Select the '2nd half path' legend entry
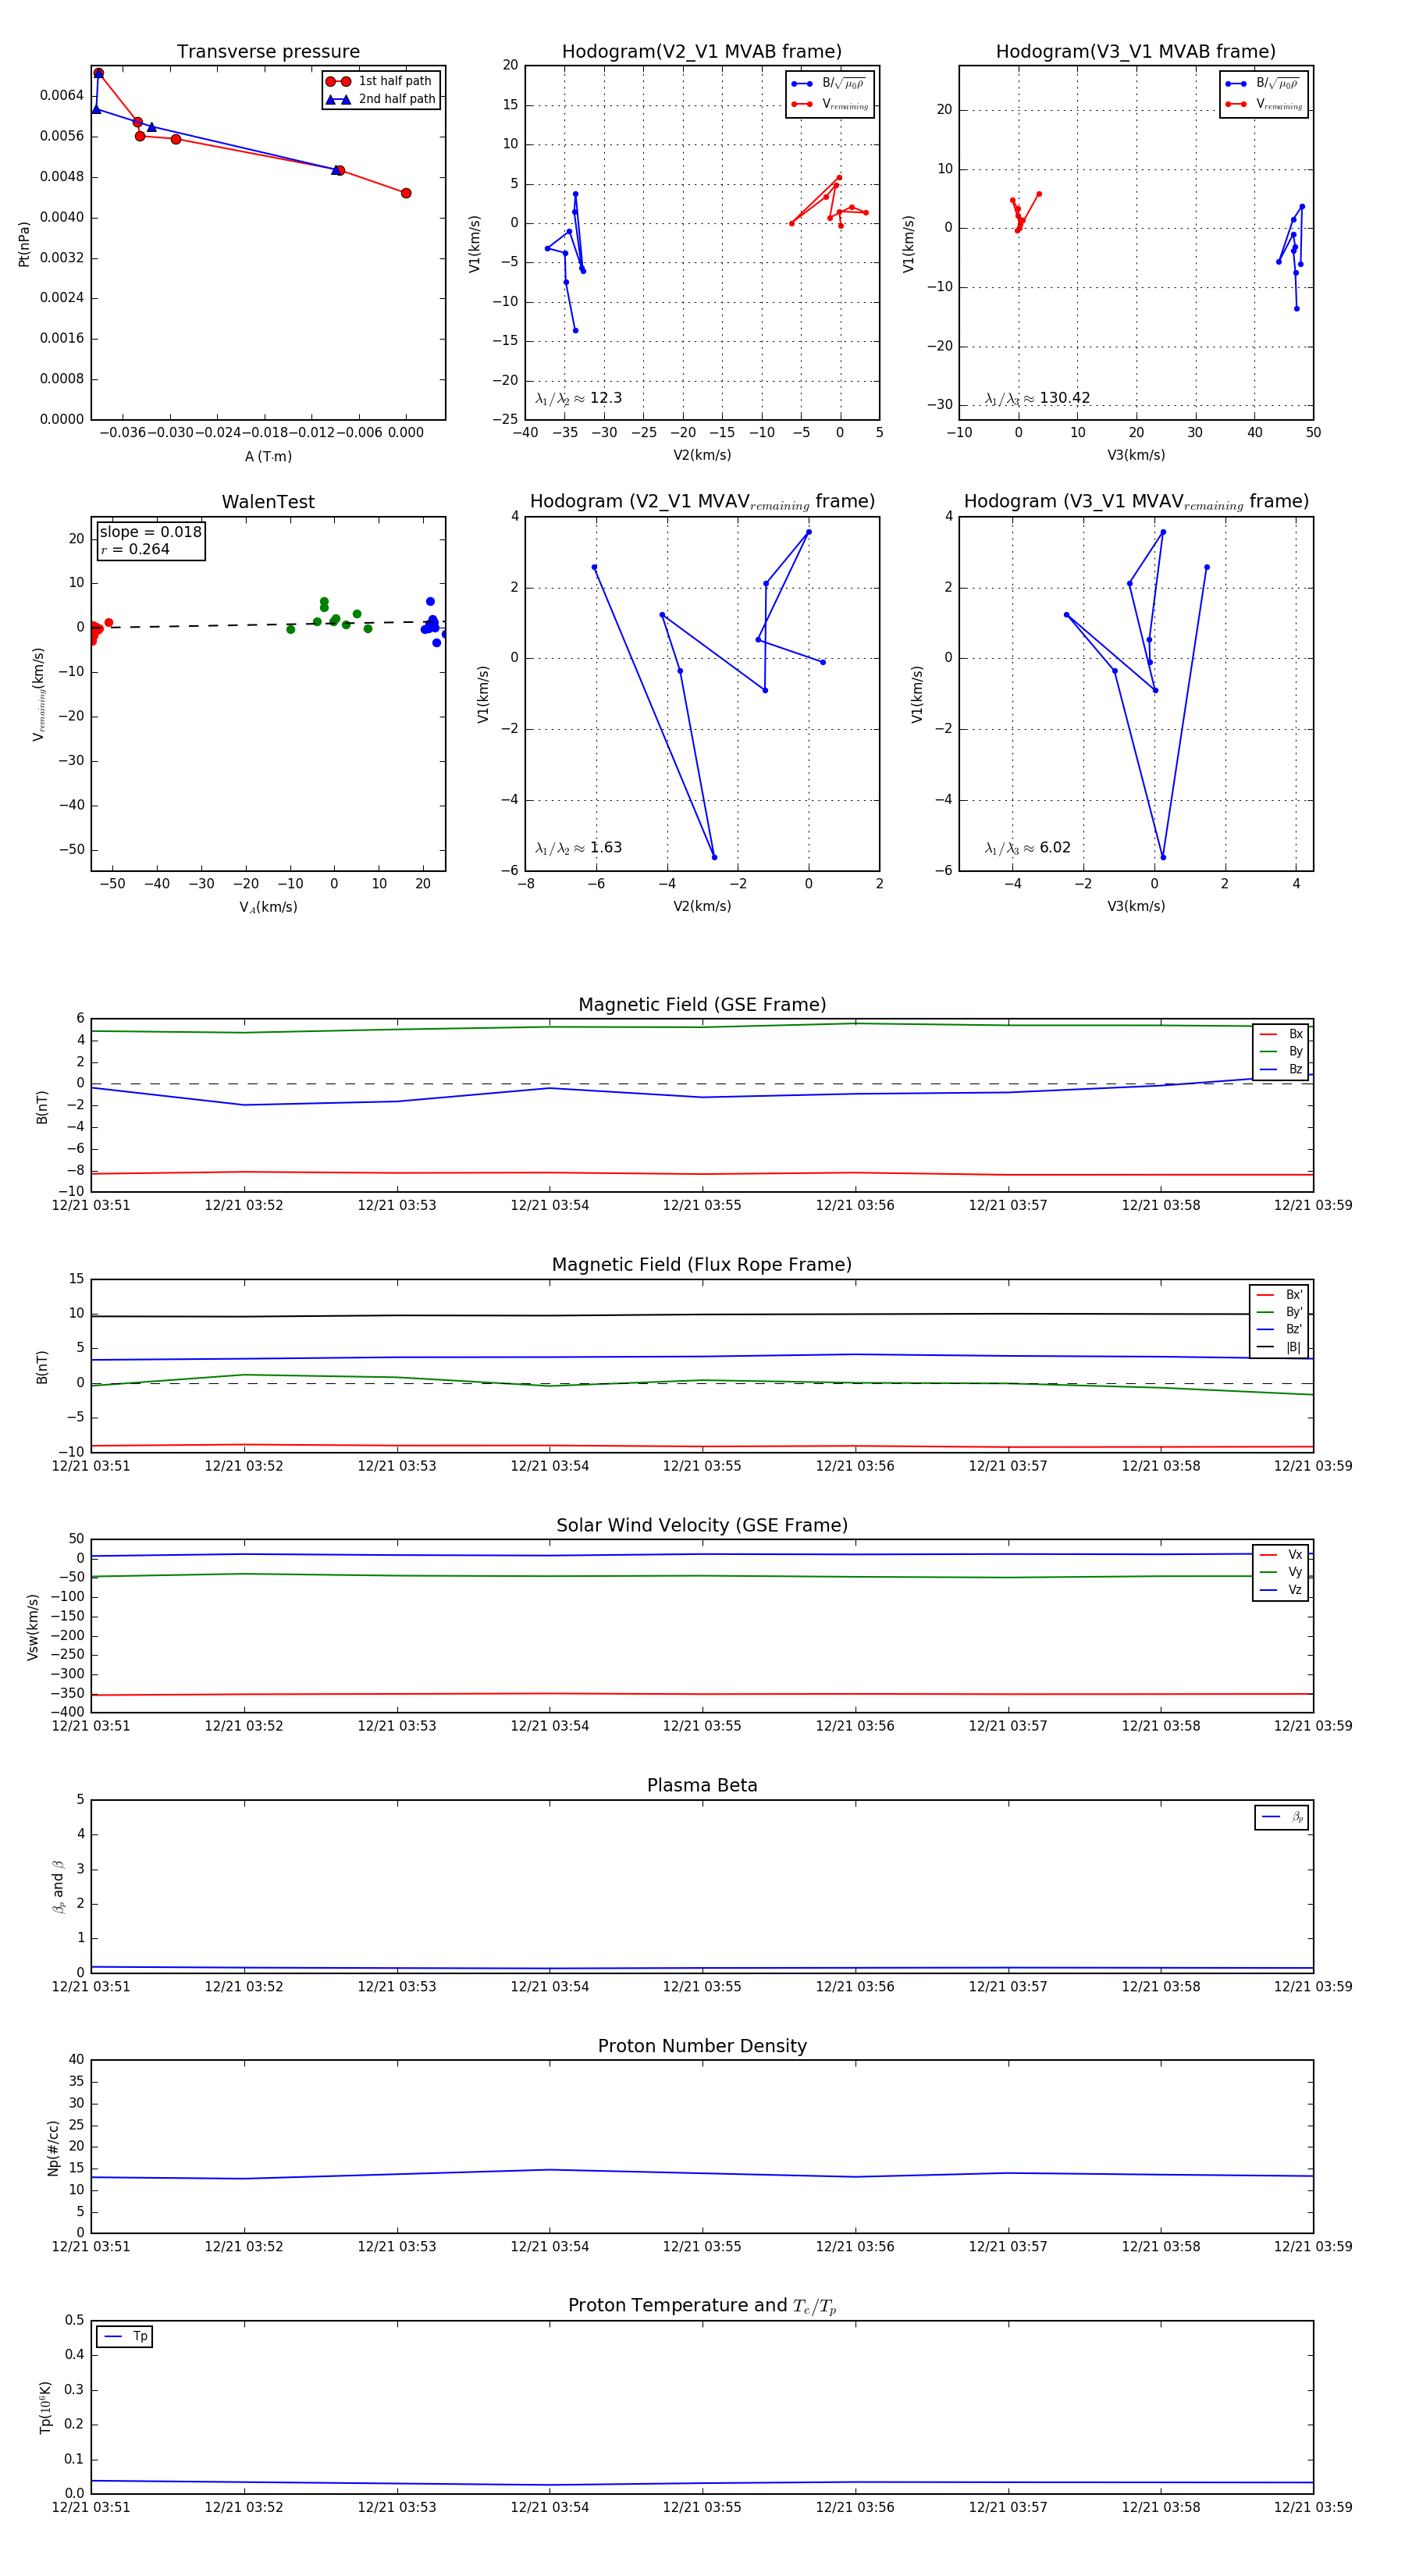 tap(380, 99)
